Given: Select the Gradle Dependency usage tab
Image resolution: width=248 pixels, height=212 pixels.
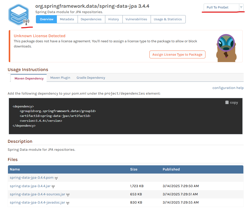Looking at the screenshot, I should (91, 78).
